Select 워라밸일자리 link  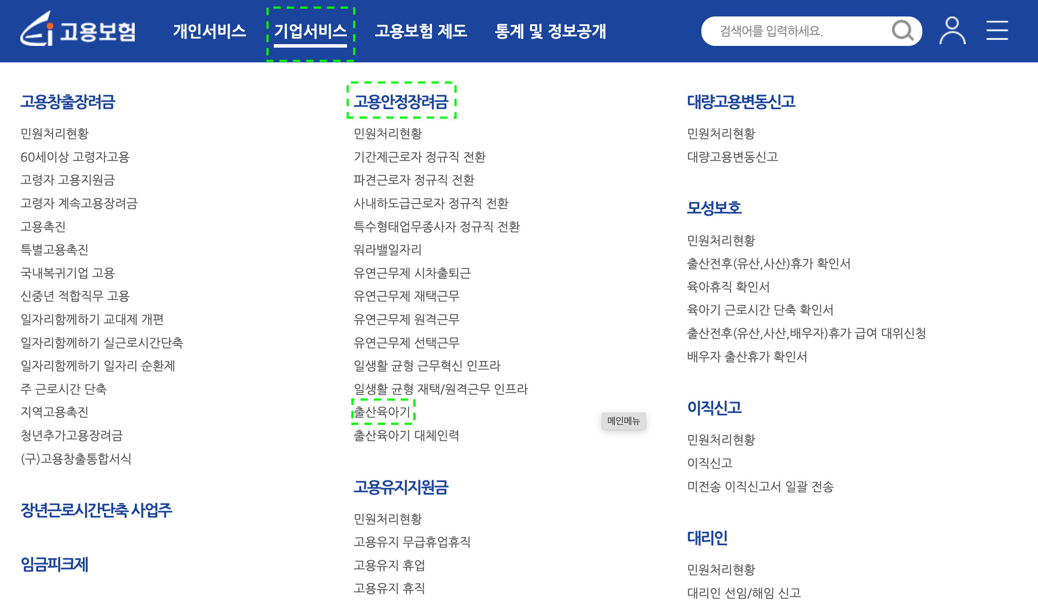point(387,249)
